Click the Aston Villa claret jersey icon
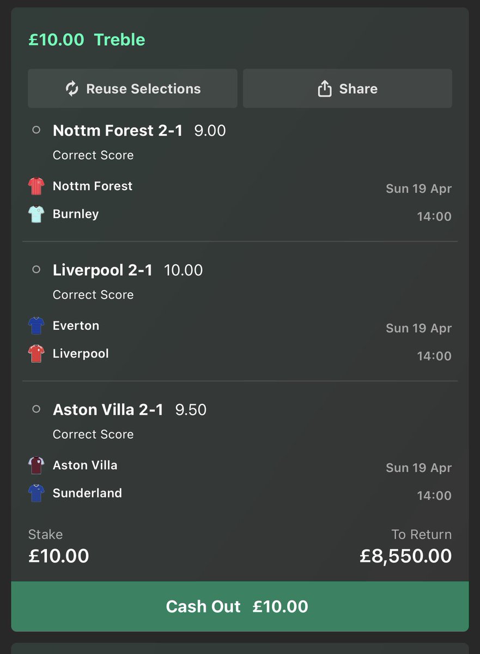The image size is (480, 654). point(36,465)
